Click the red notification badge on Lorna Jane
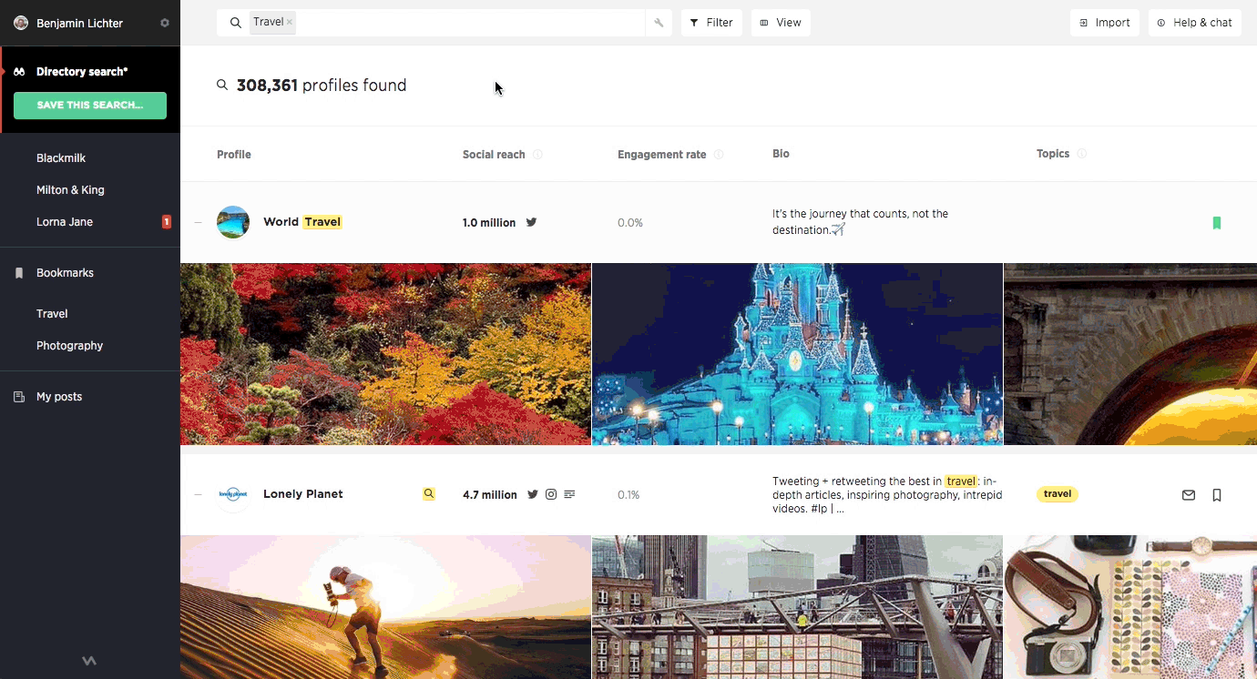The width and height of the screenshot is (1257, 679). tap(167, 222)
